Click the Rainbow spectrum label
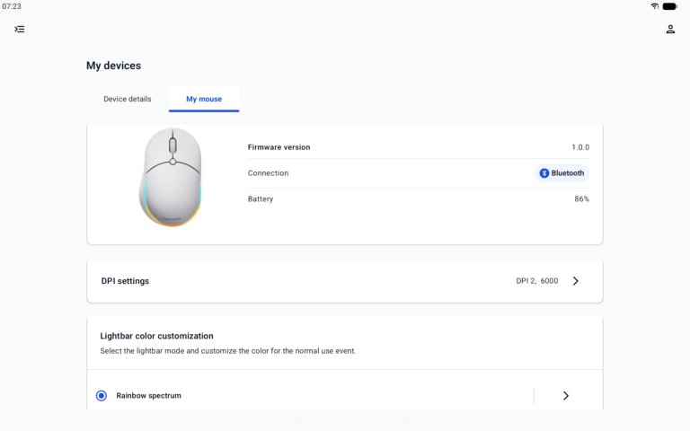 [x=149, y=395]
